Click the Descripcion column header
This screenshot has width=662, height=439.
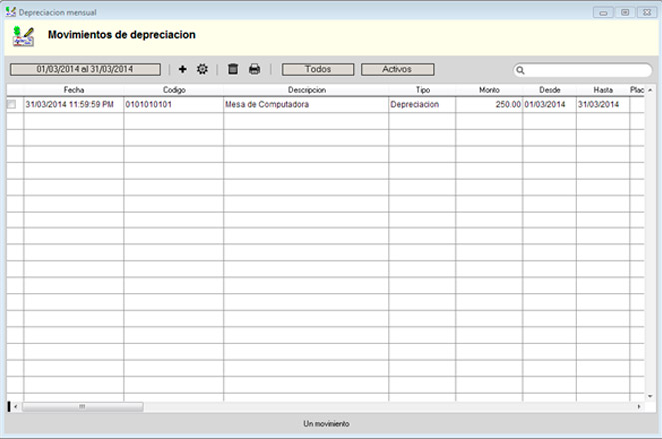click(307, 90)
